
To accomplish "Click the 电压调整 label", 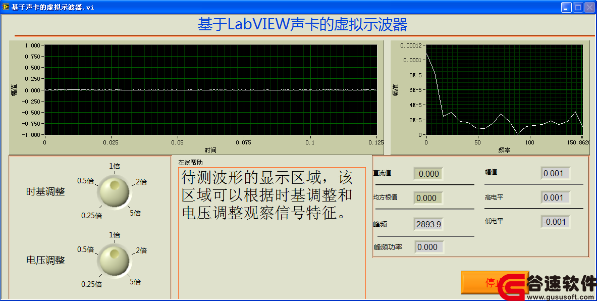I will pos(45,260).
